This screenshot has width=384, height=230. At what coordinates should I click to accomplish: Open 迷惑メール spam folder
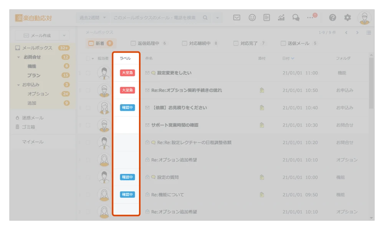[30, 118]
